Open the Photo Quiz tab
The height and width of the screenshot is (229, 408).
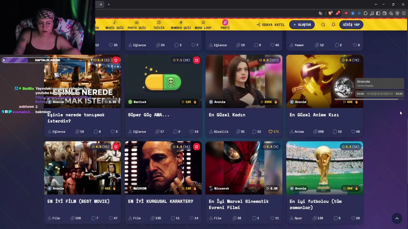tap(137, 25)
